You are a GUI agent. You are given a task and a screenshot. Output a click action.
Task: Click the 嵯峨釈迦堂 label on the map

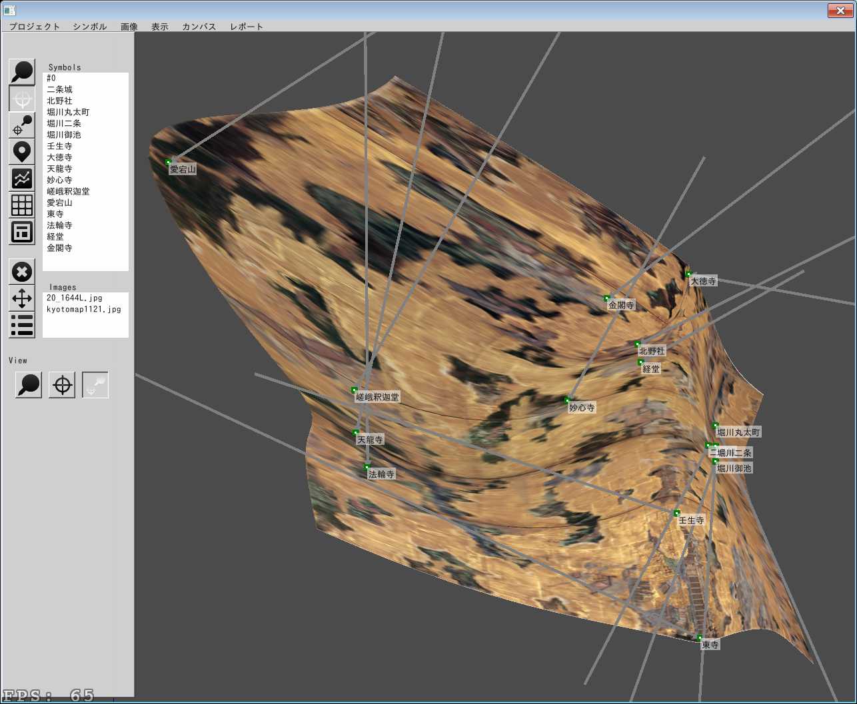click(x=377, y=397)
